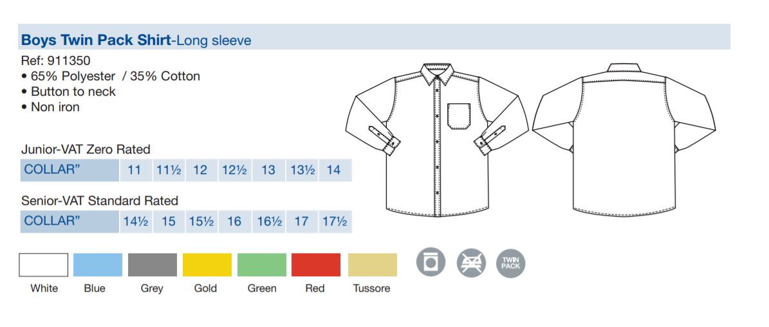Click the Ref: 911350 product code
Screen dimensions: 769x327
[x=55, y=60]
